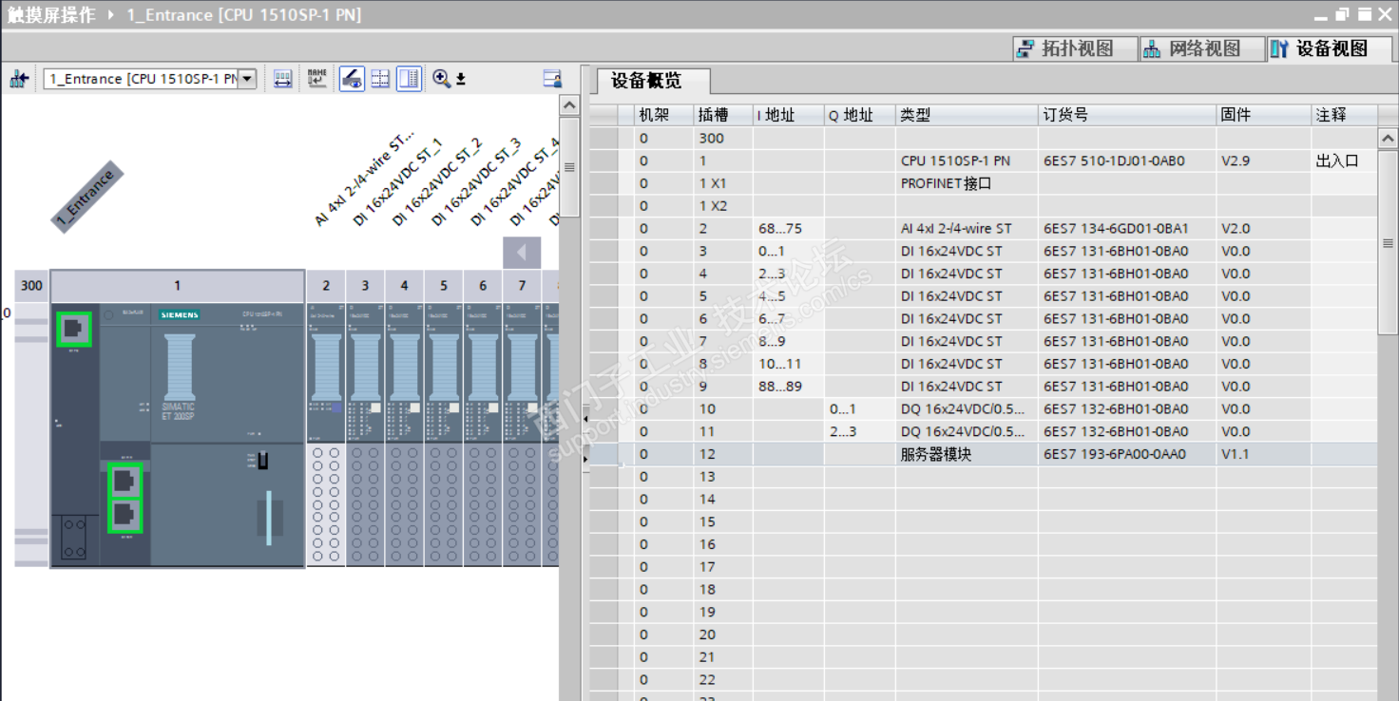Click the NAME label toolbar icon

316,79
